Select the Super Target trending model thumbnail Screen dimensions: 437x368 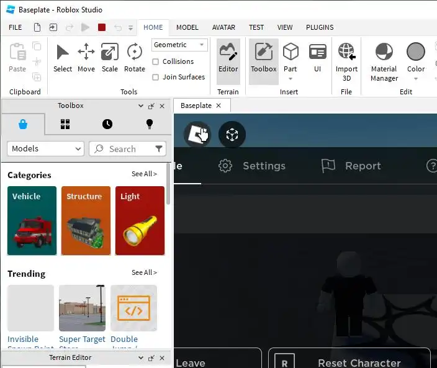[x=82, y=308]
